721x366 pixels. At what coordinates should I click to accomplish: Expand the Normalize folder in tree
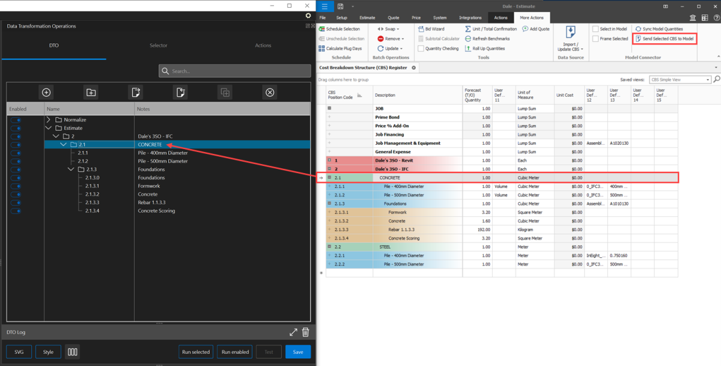coord(49,120)
